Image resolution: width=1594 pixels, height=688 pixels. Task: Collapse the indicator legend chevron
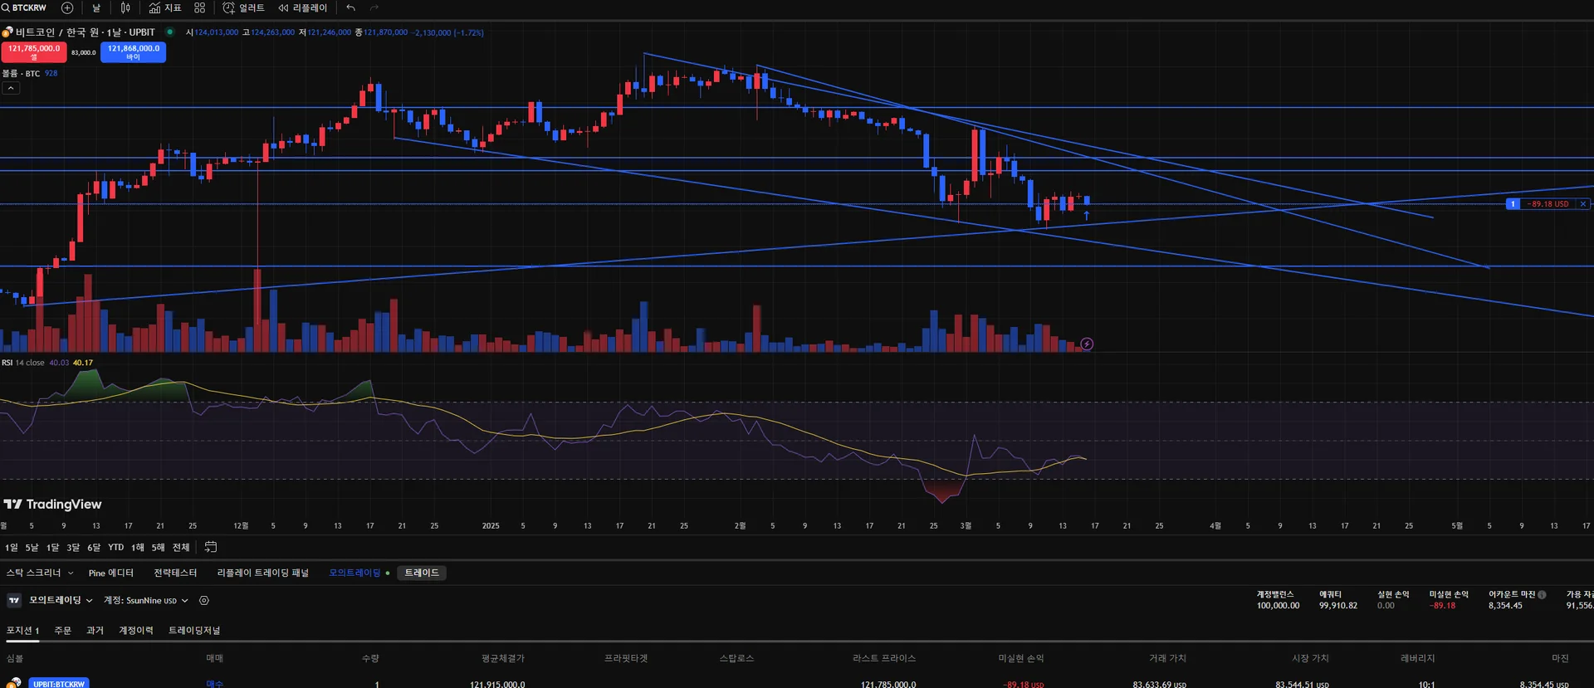click(x=11, y=88)
